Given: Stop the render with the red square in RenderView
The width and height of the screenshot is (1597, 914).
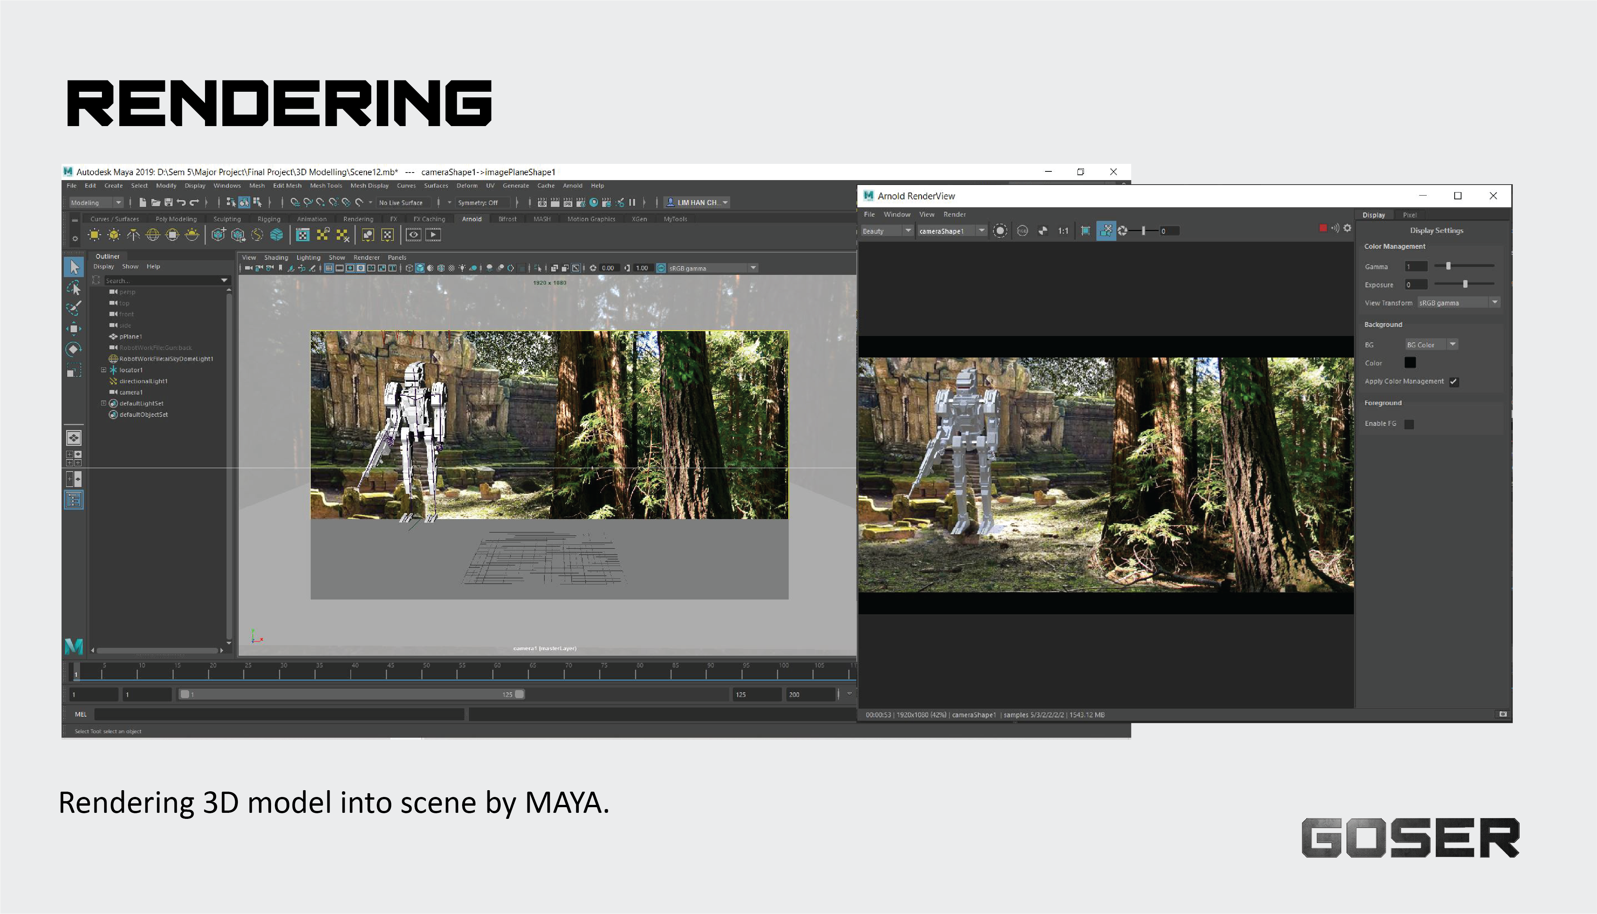Looking at the screenshot, I should pyautogui.click(x=1323, y=228).
